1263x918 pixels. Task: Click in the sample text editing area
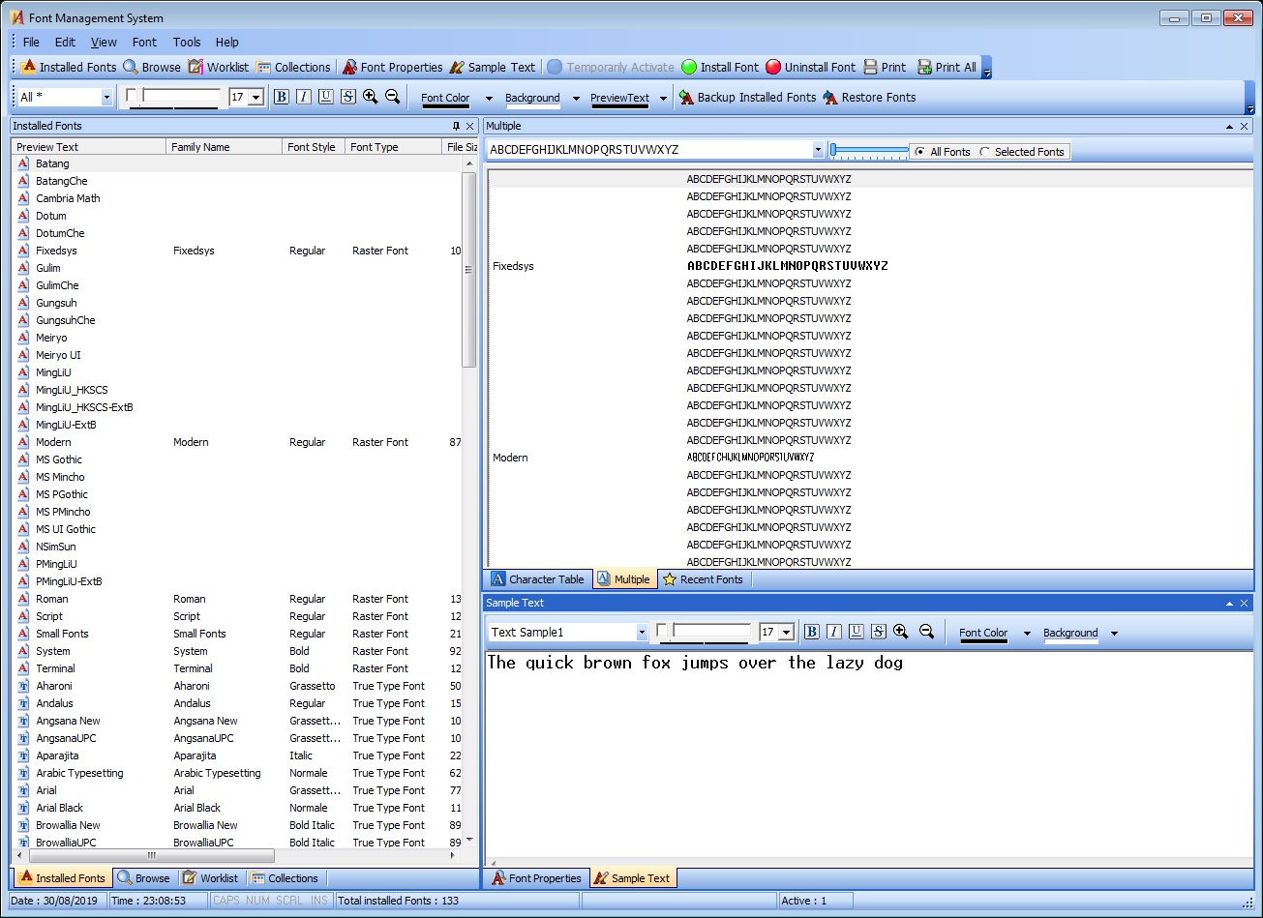(x=868, y=755)
